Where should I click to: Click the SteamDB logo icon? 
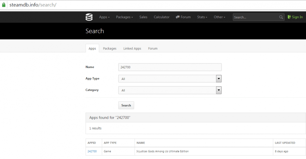tap(89, 17)
